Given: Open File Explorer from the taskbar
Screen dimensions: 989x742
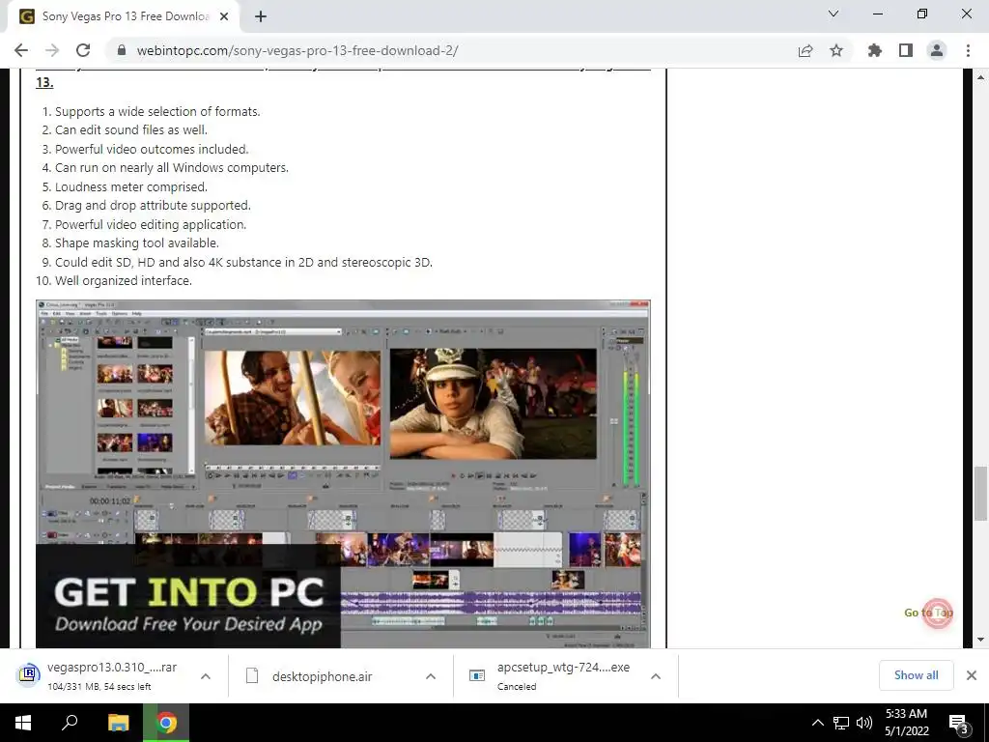Looking at the screenshot, I should click(x=119, y=723).
